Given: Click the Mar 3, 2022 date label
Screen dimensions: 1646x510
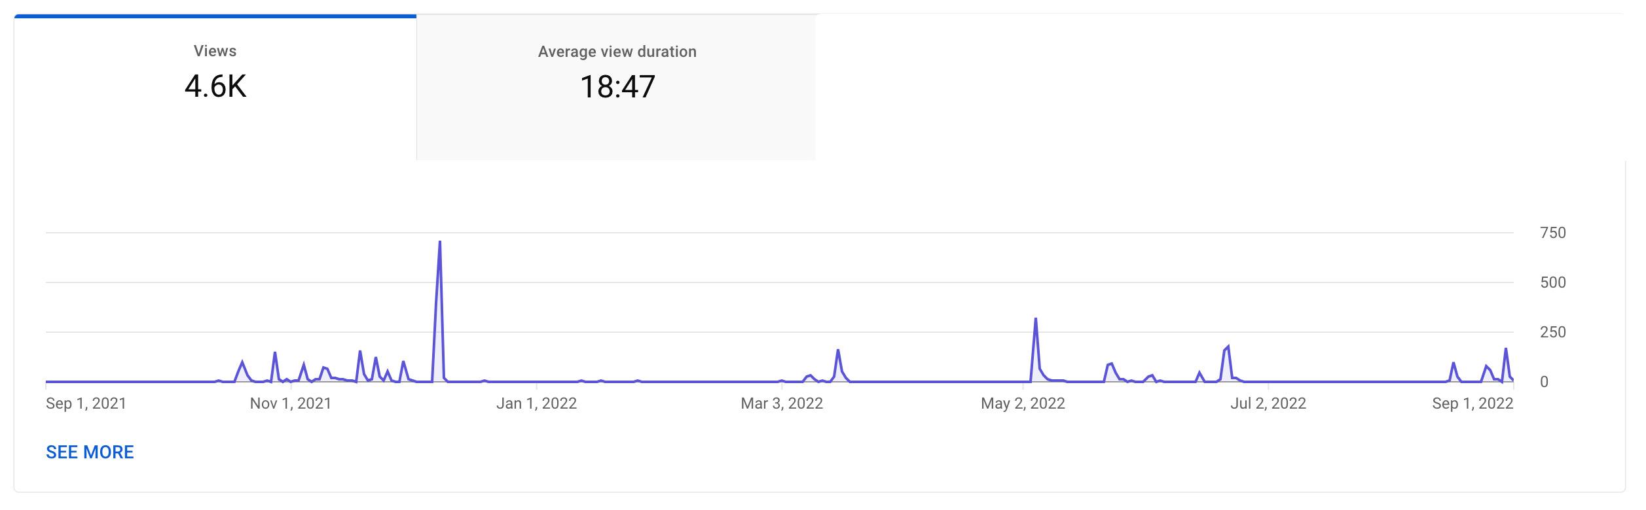Looking at the screenshot, I should pyautogui.click(x=782, y=403).
